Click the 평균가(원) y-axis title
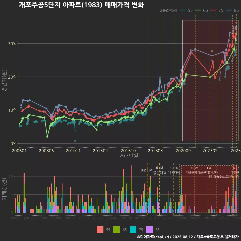 pos(4,81)
